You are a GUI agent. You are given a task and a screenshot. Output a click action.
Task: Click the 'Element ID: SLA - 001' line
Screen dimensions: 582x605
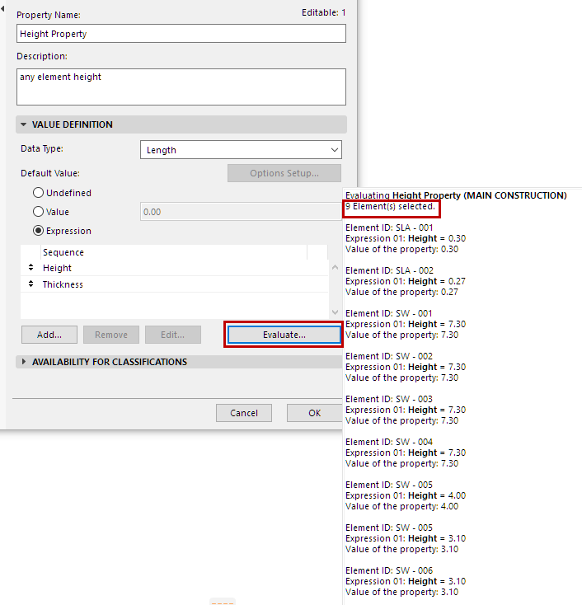[x=389, y=227]
